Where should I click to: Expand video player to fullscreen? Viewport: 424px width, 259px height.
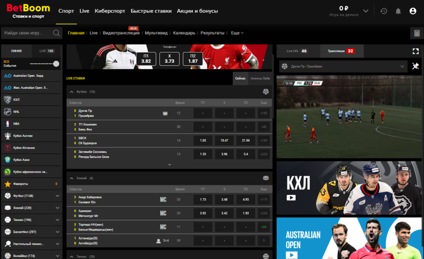[416, 51]
